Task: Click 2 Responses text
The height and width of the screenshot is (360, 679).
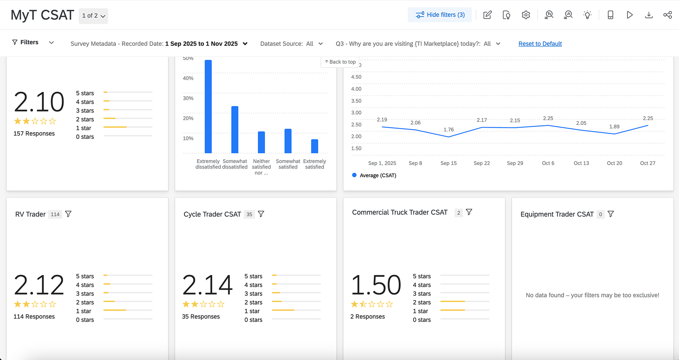Action: 367,317
